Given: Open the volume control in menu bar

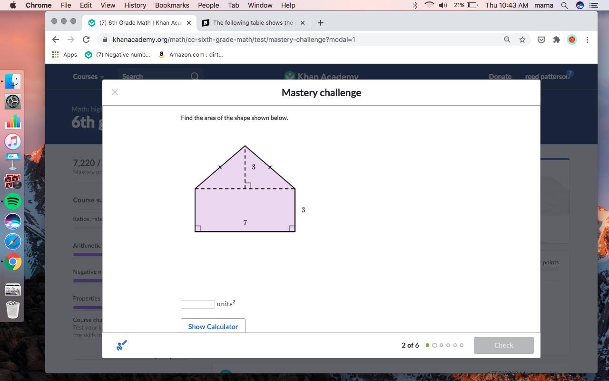Looking at the screenshot, I should point(443,5).
